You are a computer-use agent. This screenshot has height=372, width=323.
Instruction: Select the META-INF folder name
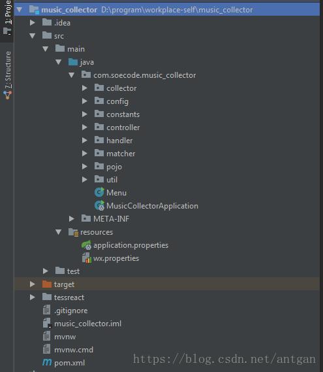112,219
